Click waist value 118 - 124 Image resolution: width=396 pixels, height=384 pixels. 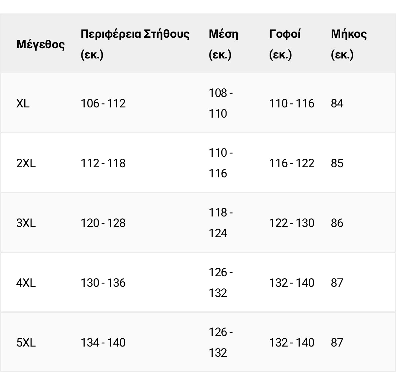click(221, 223)
